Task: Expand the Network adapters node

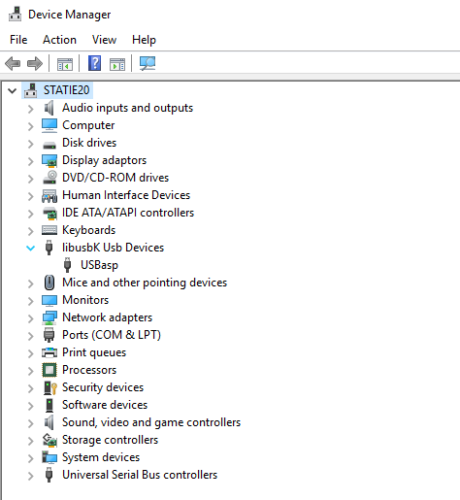Action: tap(30, 318)
